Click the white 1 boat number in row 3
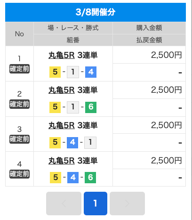 tap(90, 143)
